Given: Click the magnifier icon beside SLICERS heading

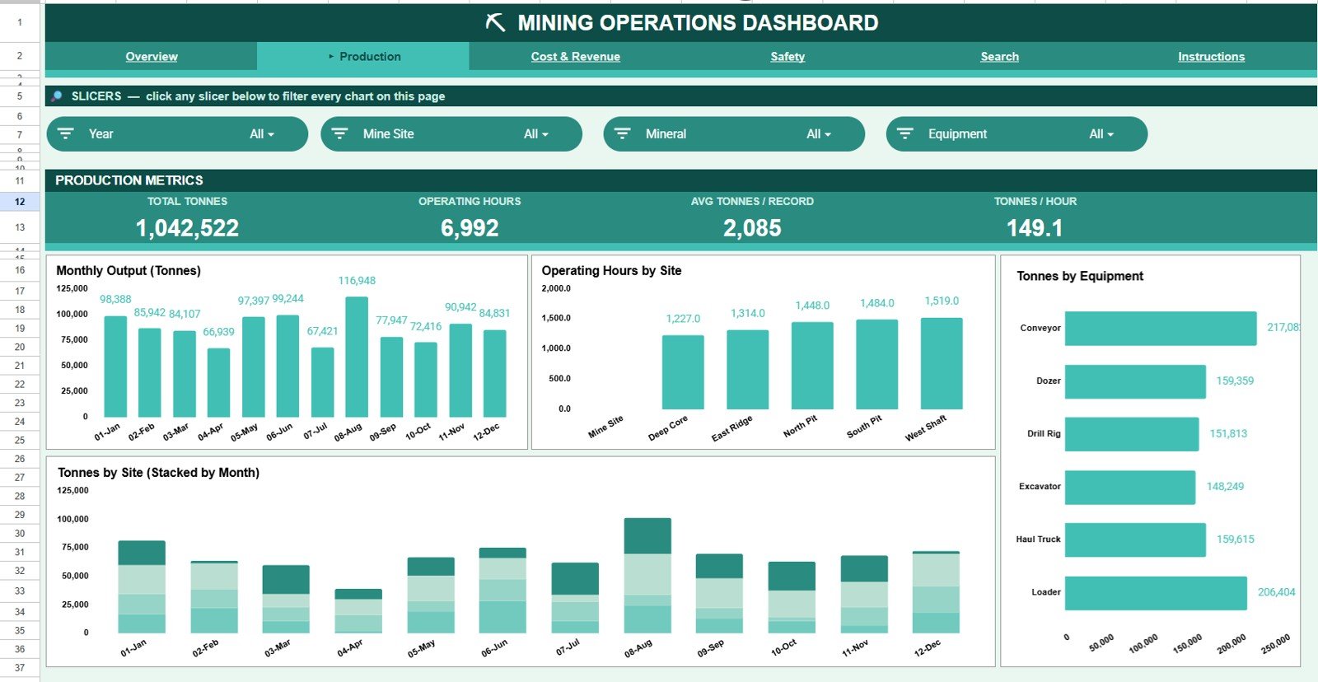Looking at the screenshot, I should [57, 96].
